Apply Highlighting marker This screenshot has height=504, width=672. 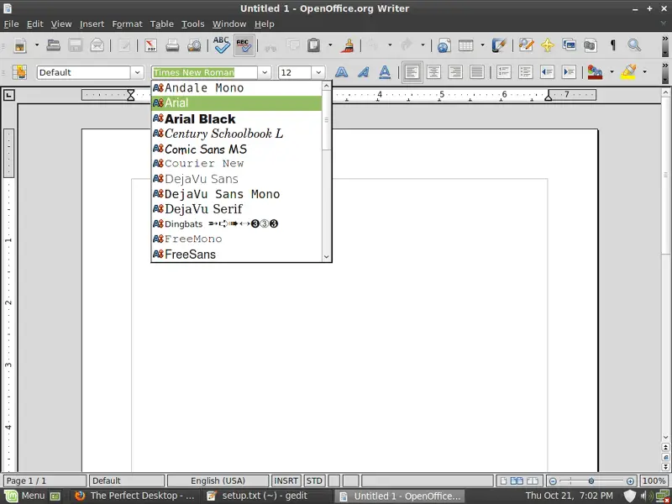tap(628, 72)
